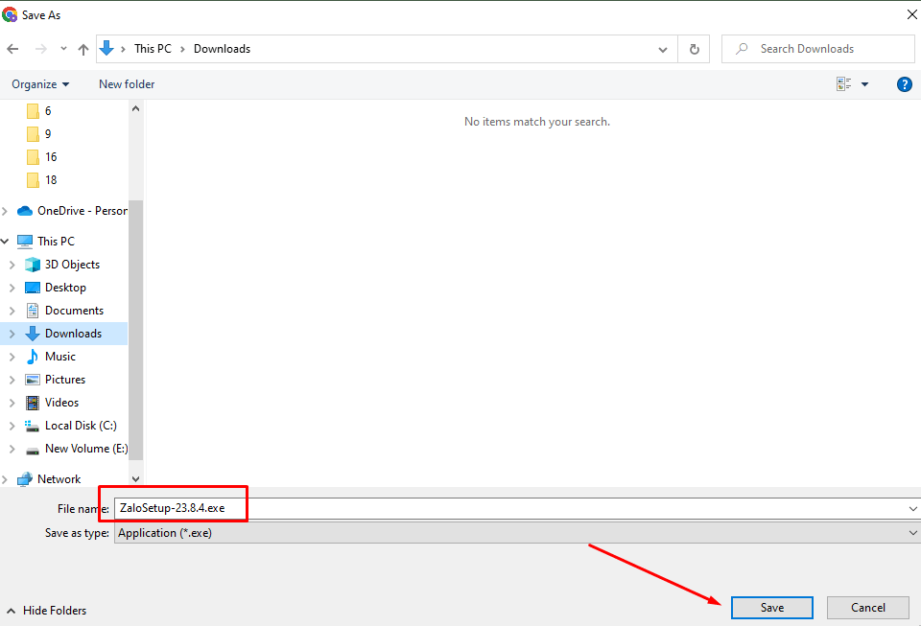921x626 pixels.
Task: Click the change view layout icon
Action: click(x=844, y=84)
